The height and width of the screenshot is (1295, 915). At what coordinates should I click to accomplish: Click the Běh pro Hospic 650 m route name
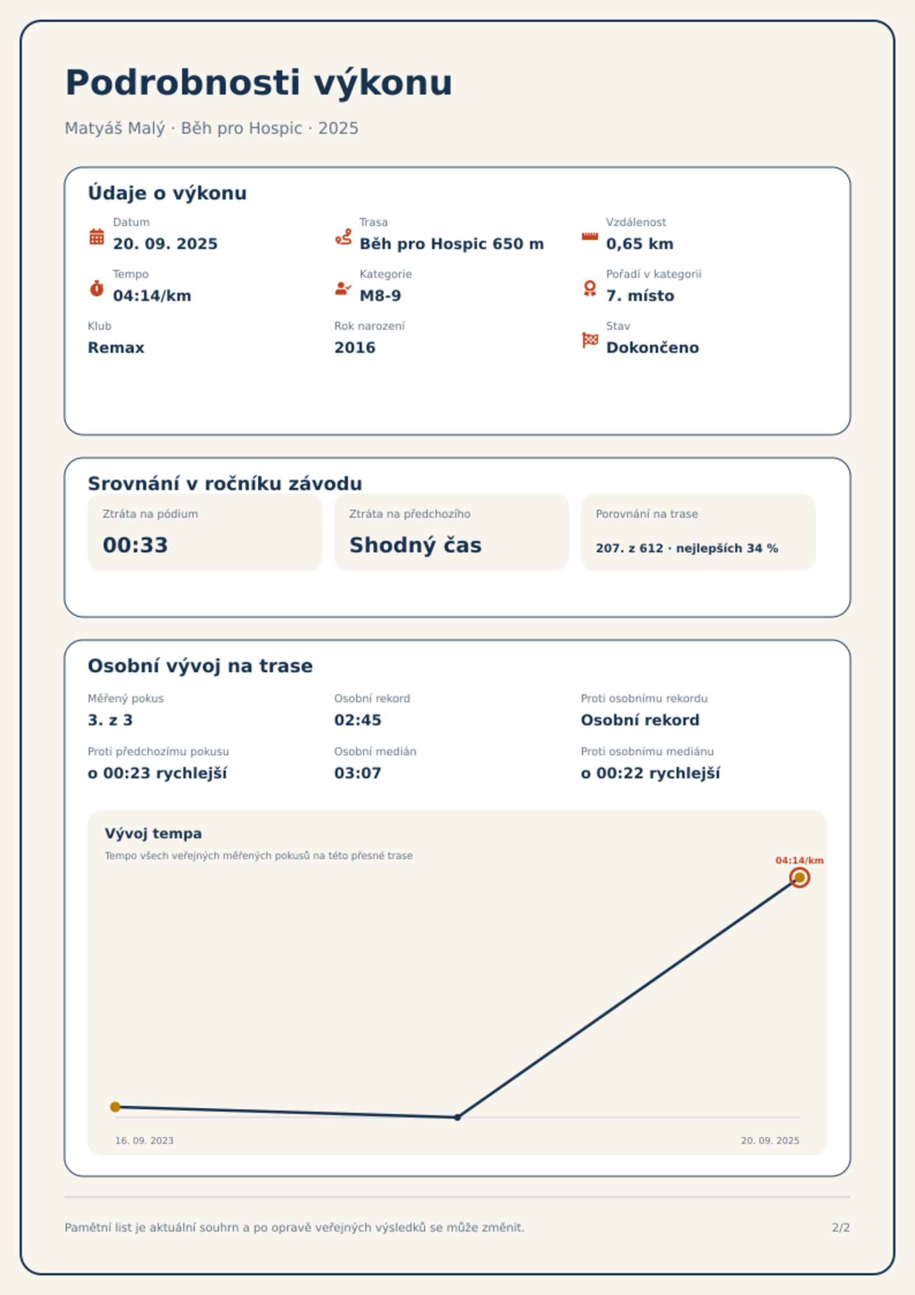pos(452,244)
